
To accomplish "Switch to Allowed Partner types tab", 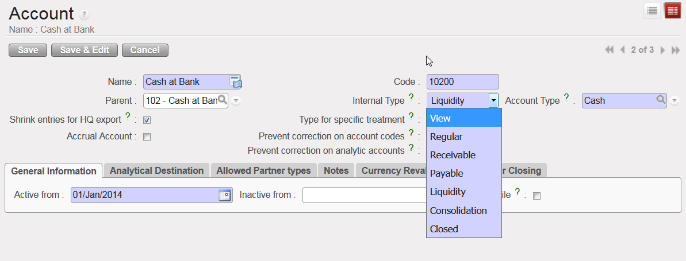I will [263, 170].
